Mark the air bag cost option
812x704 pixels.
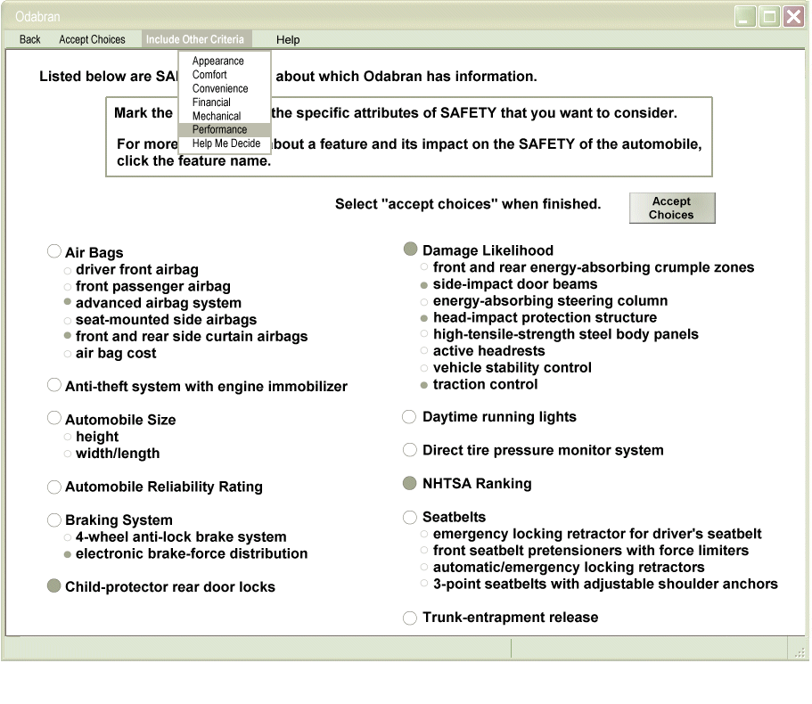[68, 354]
